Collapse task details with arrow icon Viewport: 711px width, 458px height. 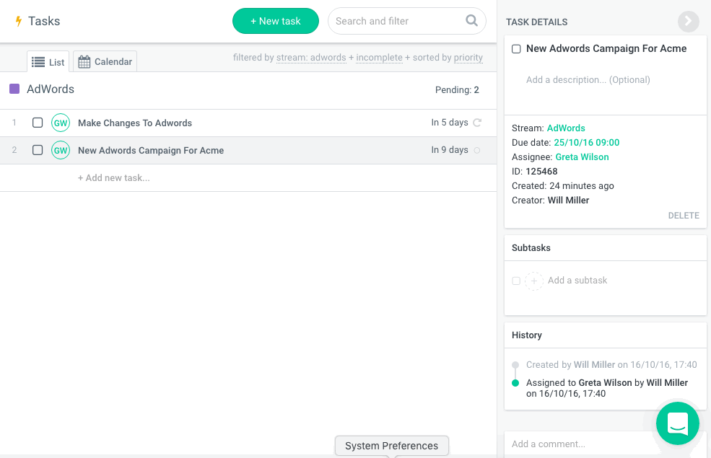(688, 22)
